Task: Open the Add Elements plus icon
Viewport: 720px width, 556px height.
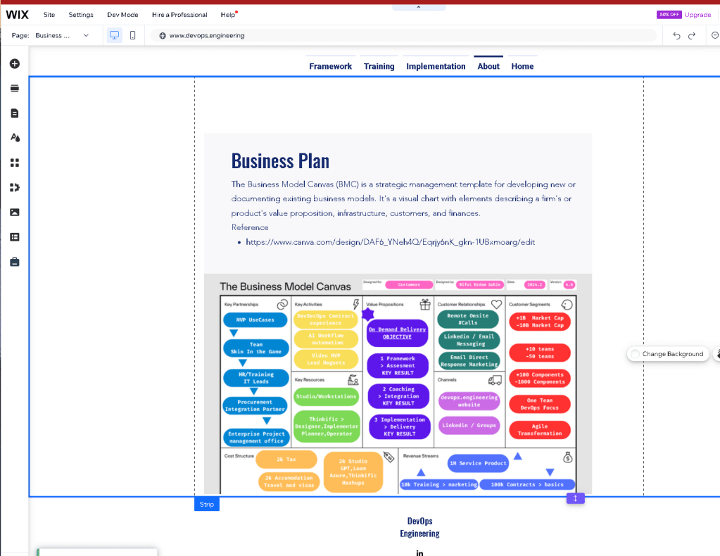Action: pyautogui.click(x=15, y=64)
